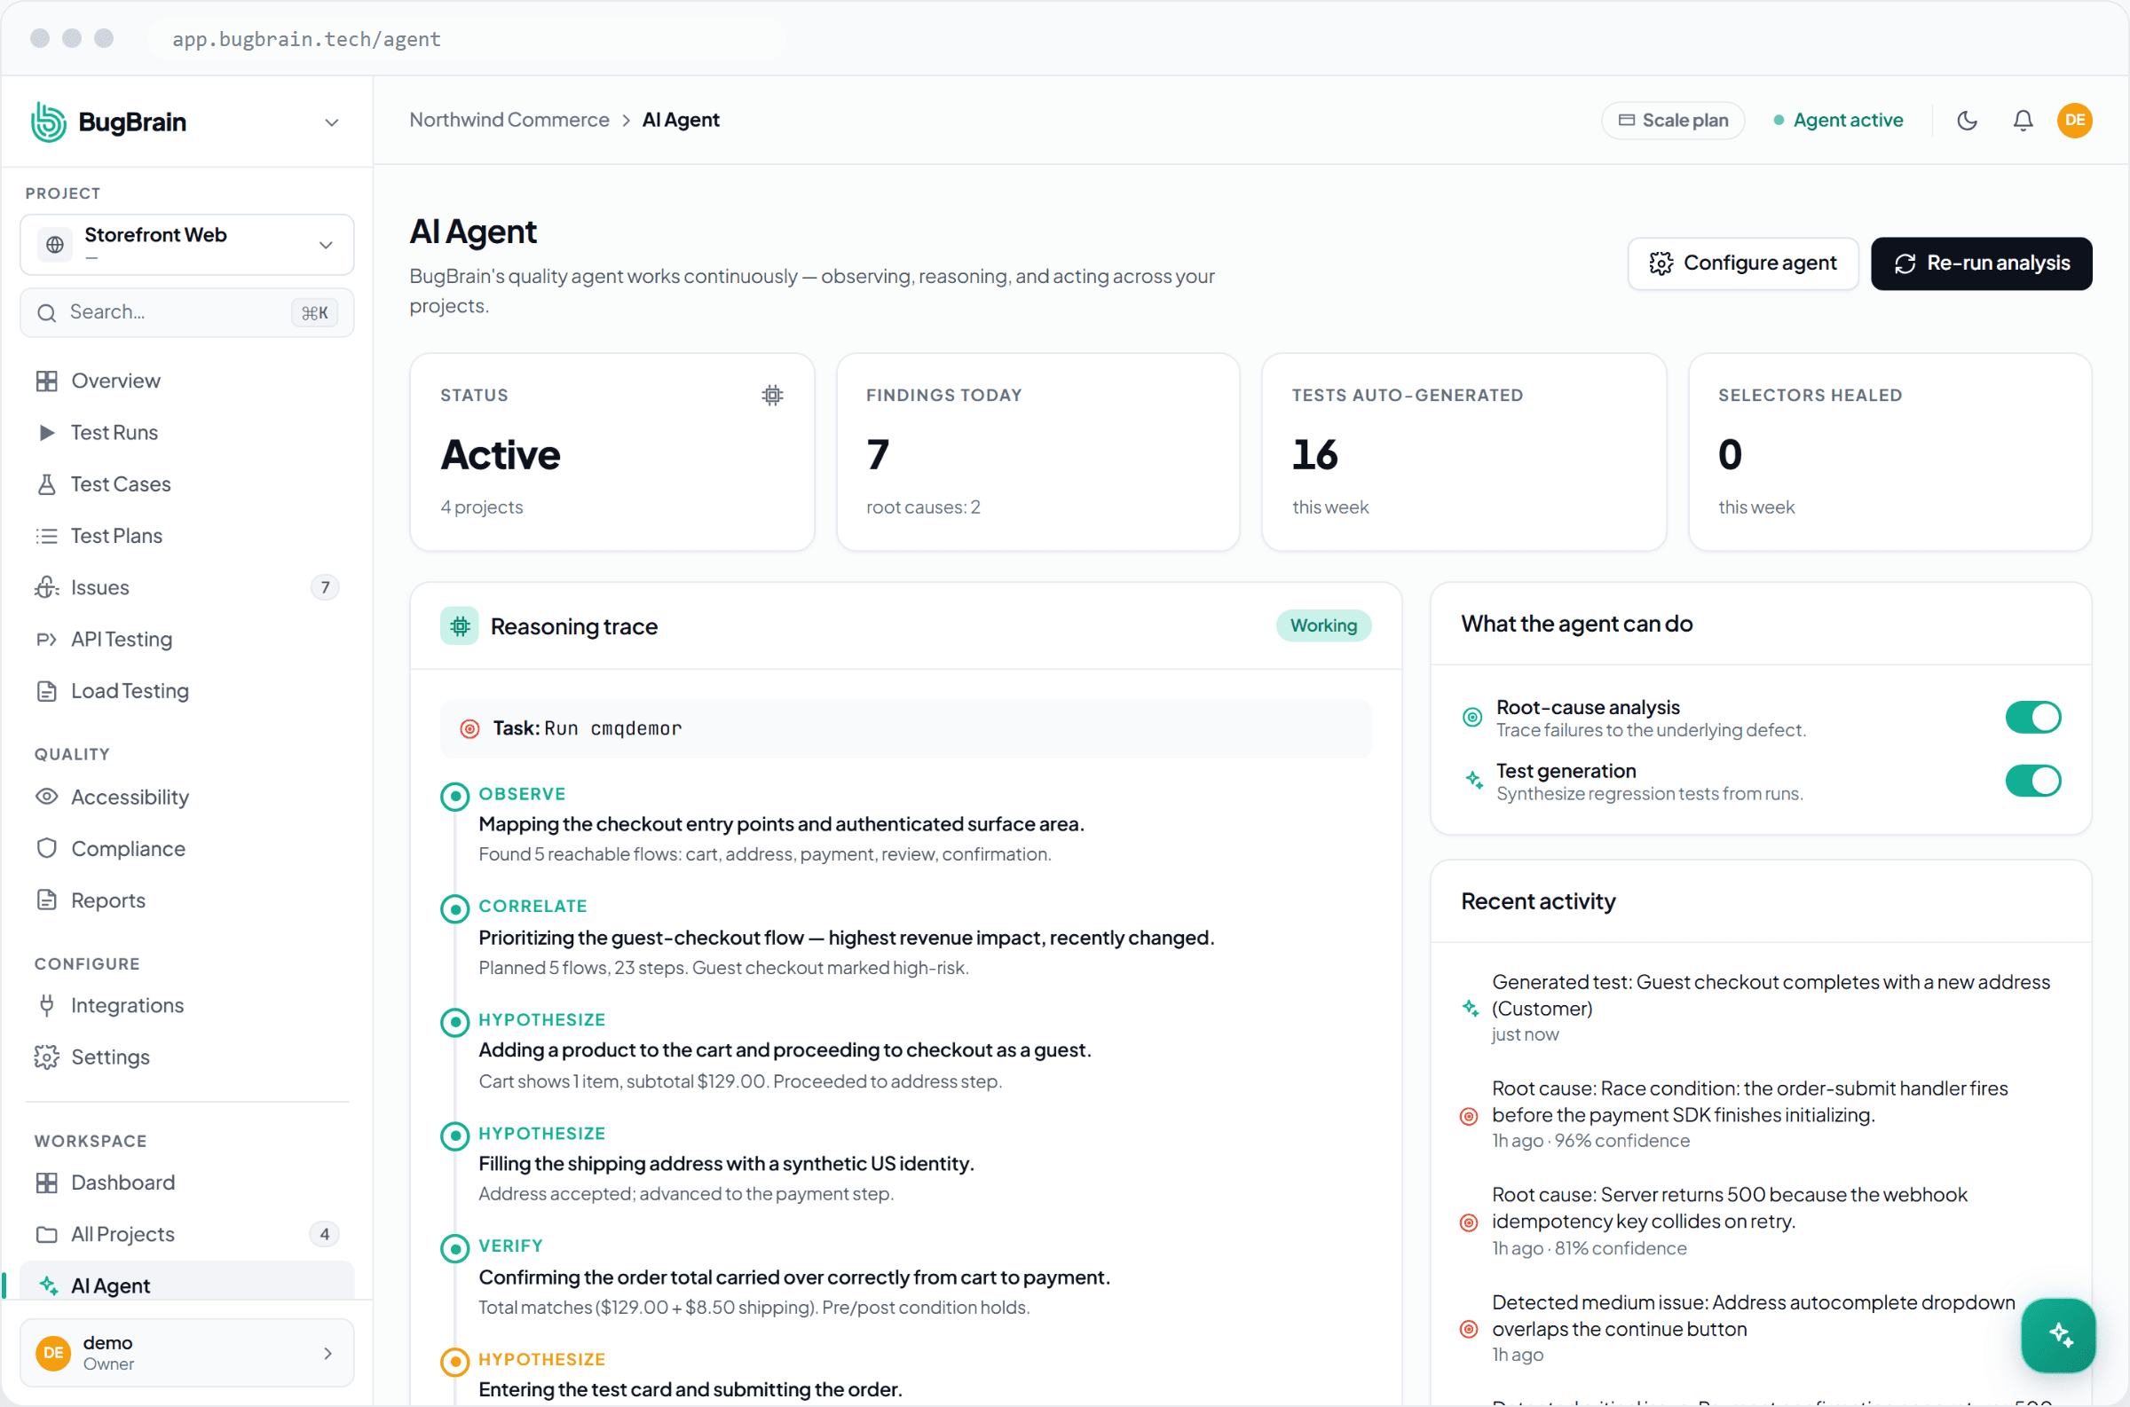Click the Root-cause analysis target icon

click(x=1472, y=717)
